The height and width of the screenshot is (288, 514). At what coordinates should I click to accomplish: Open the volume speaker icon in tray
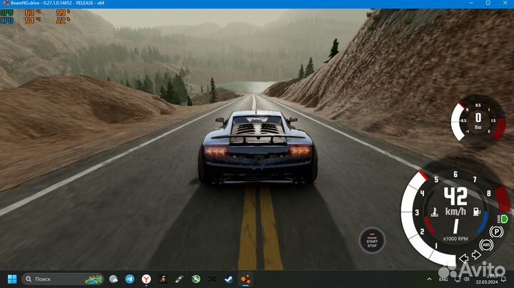[x=466, y=279]
